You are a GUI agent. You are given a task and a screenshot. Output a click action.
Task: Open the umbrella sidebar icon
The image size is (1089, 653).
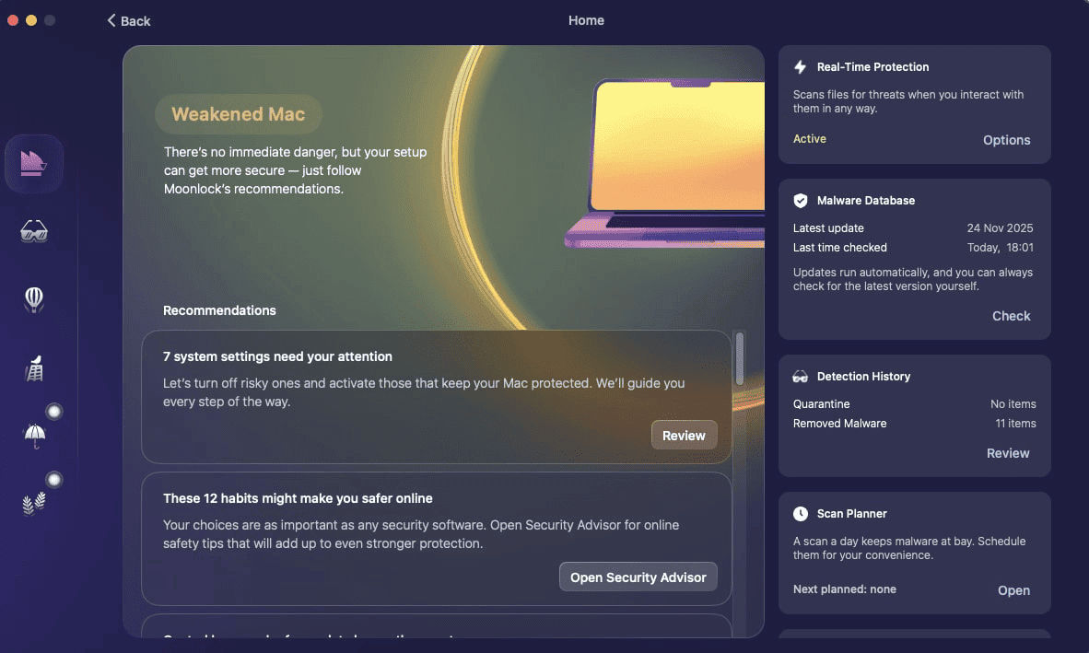tap(34, 435)
